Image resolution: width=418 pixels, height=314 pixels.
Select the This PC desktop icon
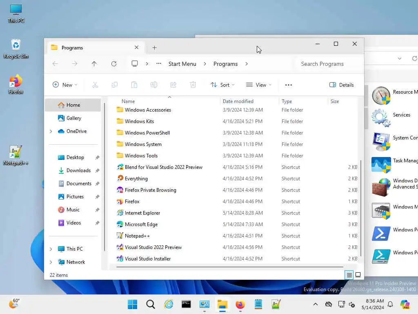[16, 13]
